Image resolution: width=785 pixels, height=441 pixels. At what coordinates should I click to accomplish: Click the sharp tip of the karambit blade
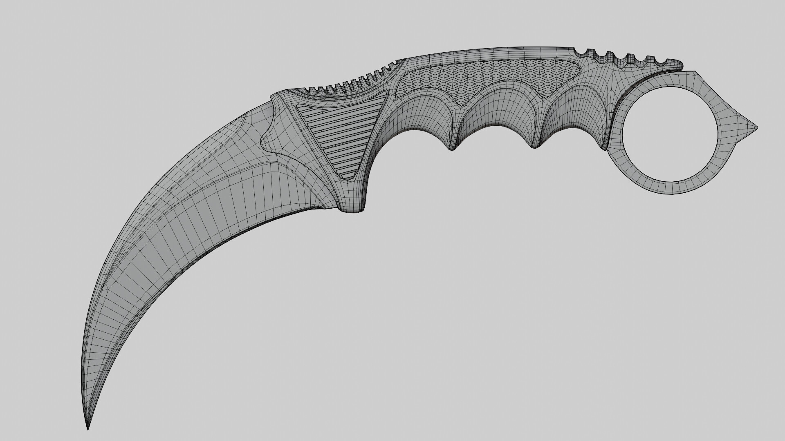(x=87, y=425)
